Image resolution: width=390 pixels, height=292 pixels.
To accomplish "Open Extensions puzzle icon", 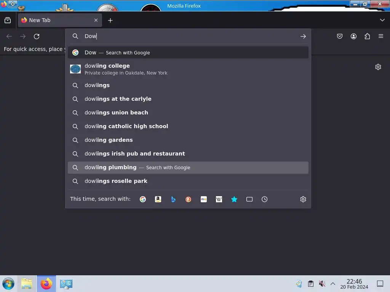I will click(x=367, y=36).
